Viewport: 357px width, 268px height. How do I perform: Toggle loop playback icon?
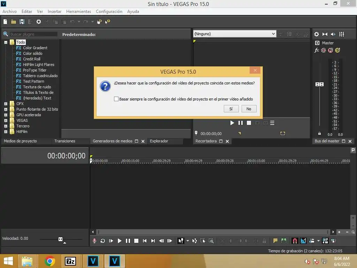point(103,241)
